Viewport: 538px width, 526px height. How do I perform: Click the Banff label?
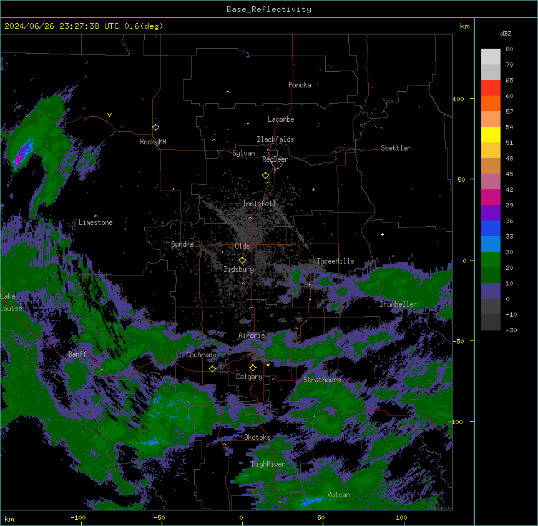click(77, 354)
